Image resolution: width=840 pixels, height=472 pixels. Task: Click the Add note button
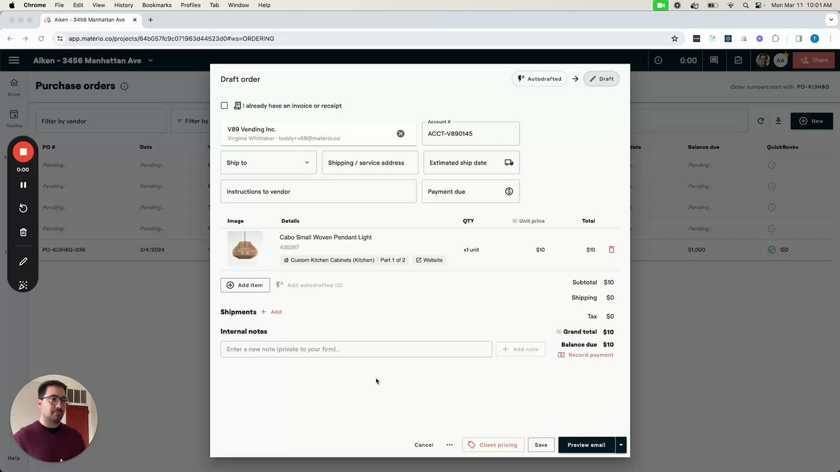[520, 349]
